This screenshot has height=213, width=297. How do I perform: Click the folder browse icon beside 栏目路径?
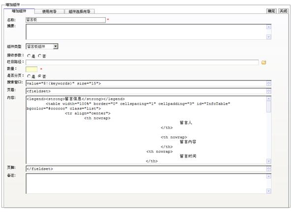(x=264, y=62)
